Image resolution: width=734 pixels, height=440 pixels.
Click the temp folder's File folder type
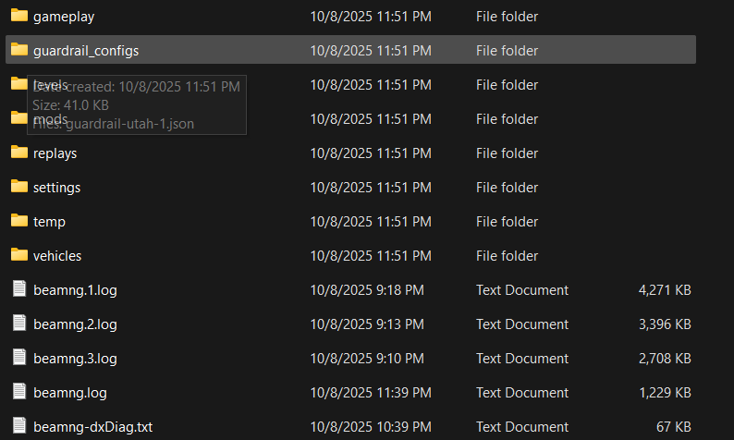point(507,222)
